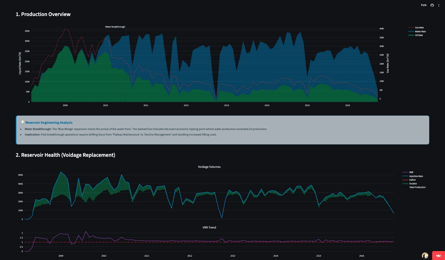This screenshot has height=260, width=445.
Task: Toggle VRR trace in voidage legend
Action: pyautogui.click(x=408, y=172)
